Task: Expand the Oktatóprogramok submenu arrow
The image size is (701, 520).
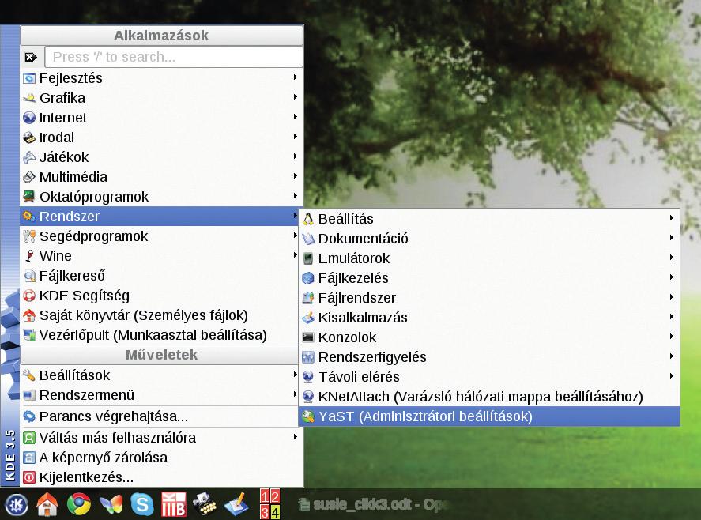Action: (296, 195)
